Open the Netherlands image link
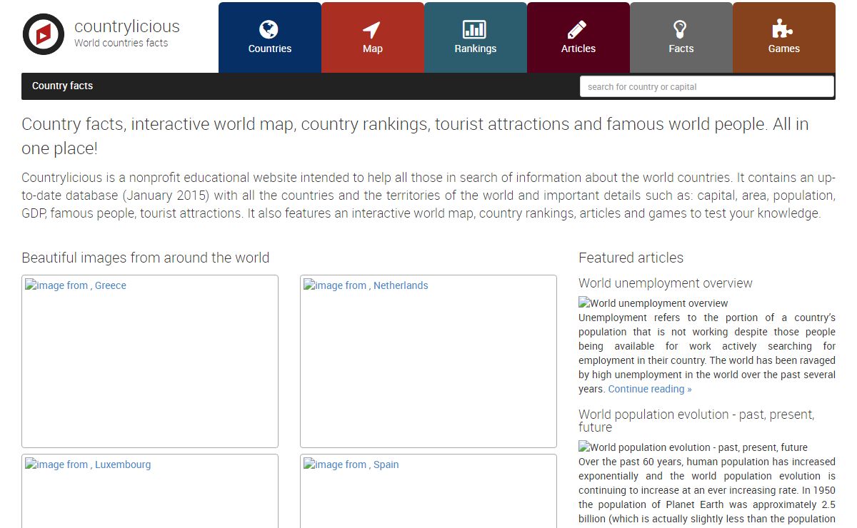Screen dimensions: 857x528 click(x=366, y=285)
